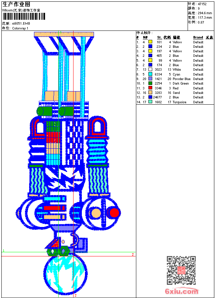Screen dimensions: 215x298
Task: Click the scale value '0.87'
Action: pos(201,22)
